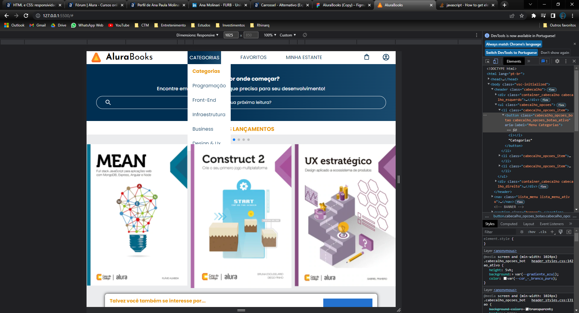
Task: Click the white color swatch for cor_-_branco_puro
Action: click(x=505, y=278)
